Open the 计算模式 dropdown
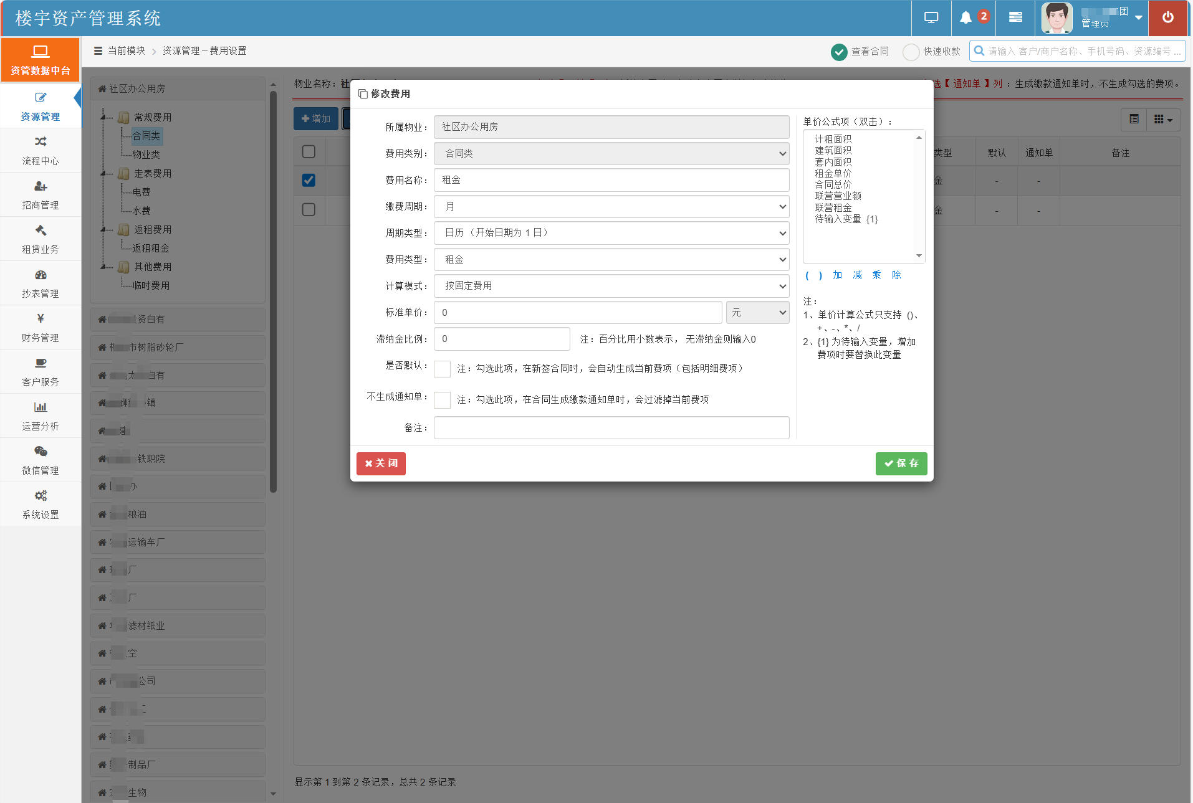 (611, 286)
